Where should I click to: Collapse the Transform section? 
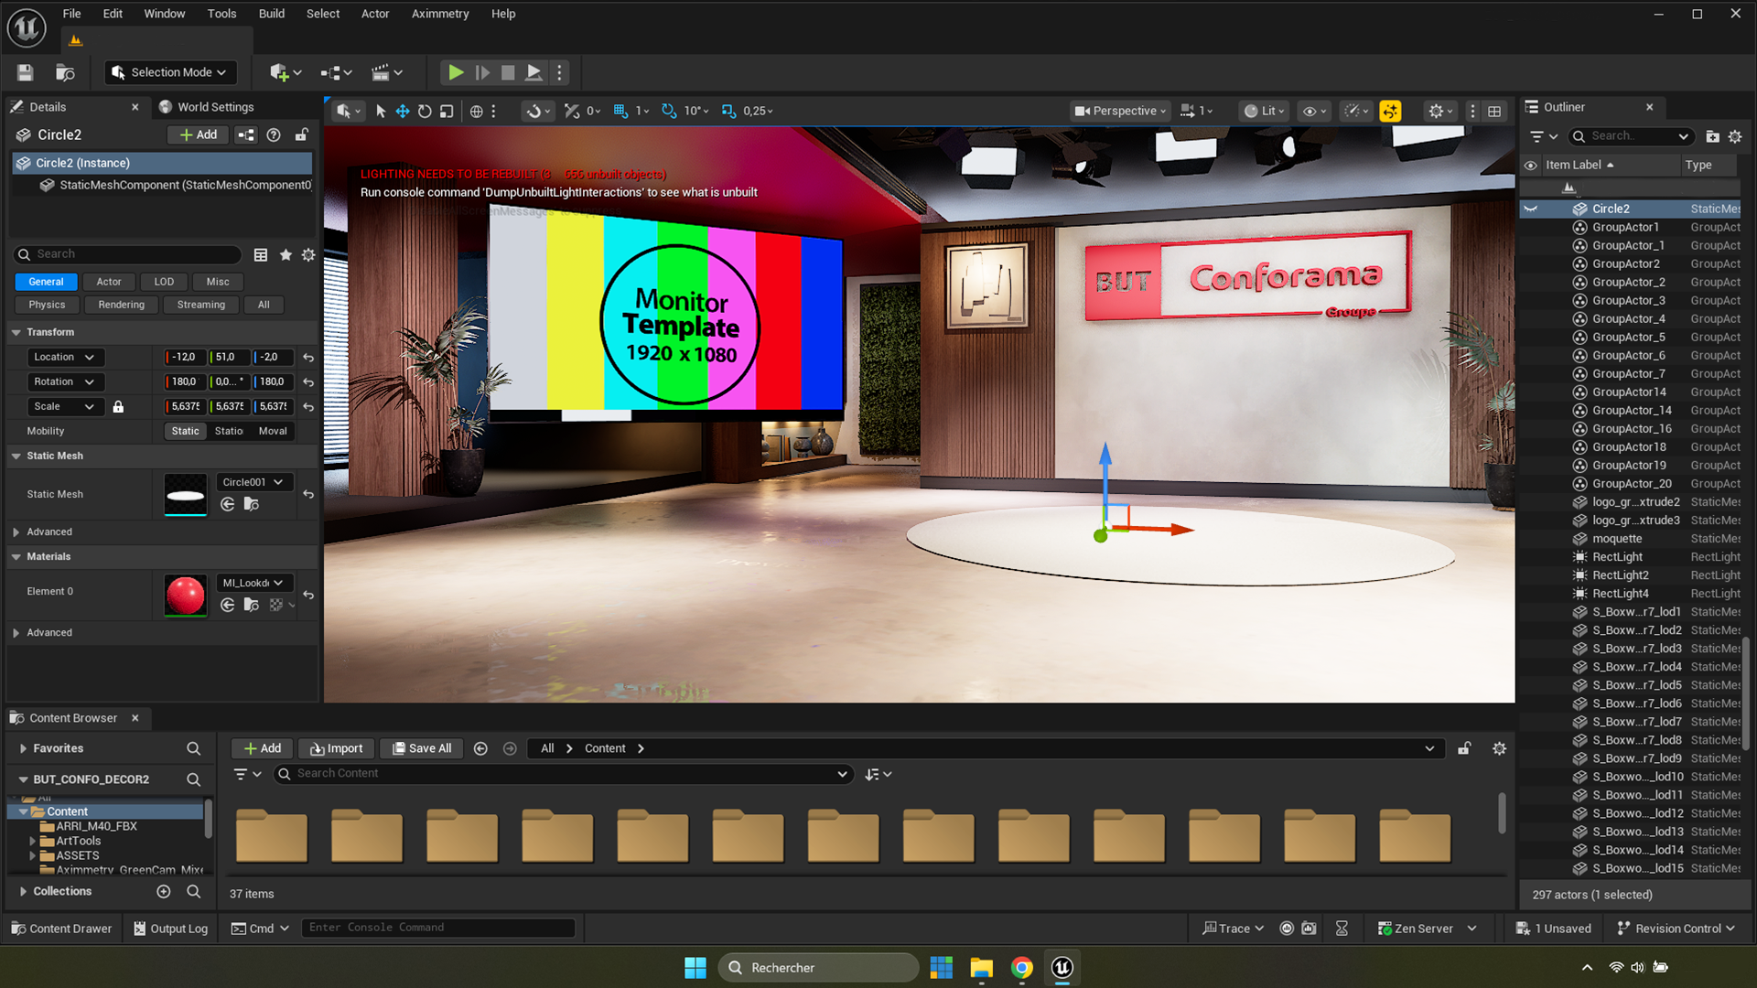coord(16,332)
